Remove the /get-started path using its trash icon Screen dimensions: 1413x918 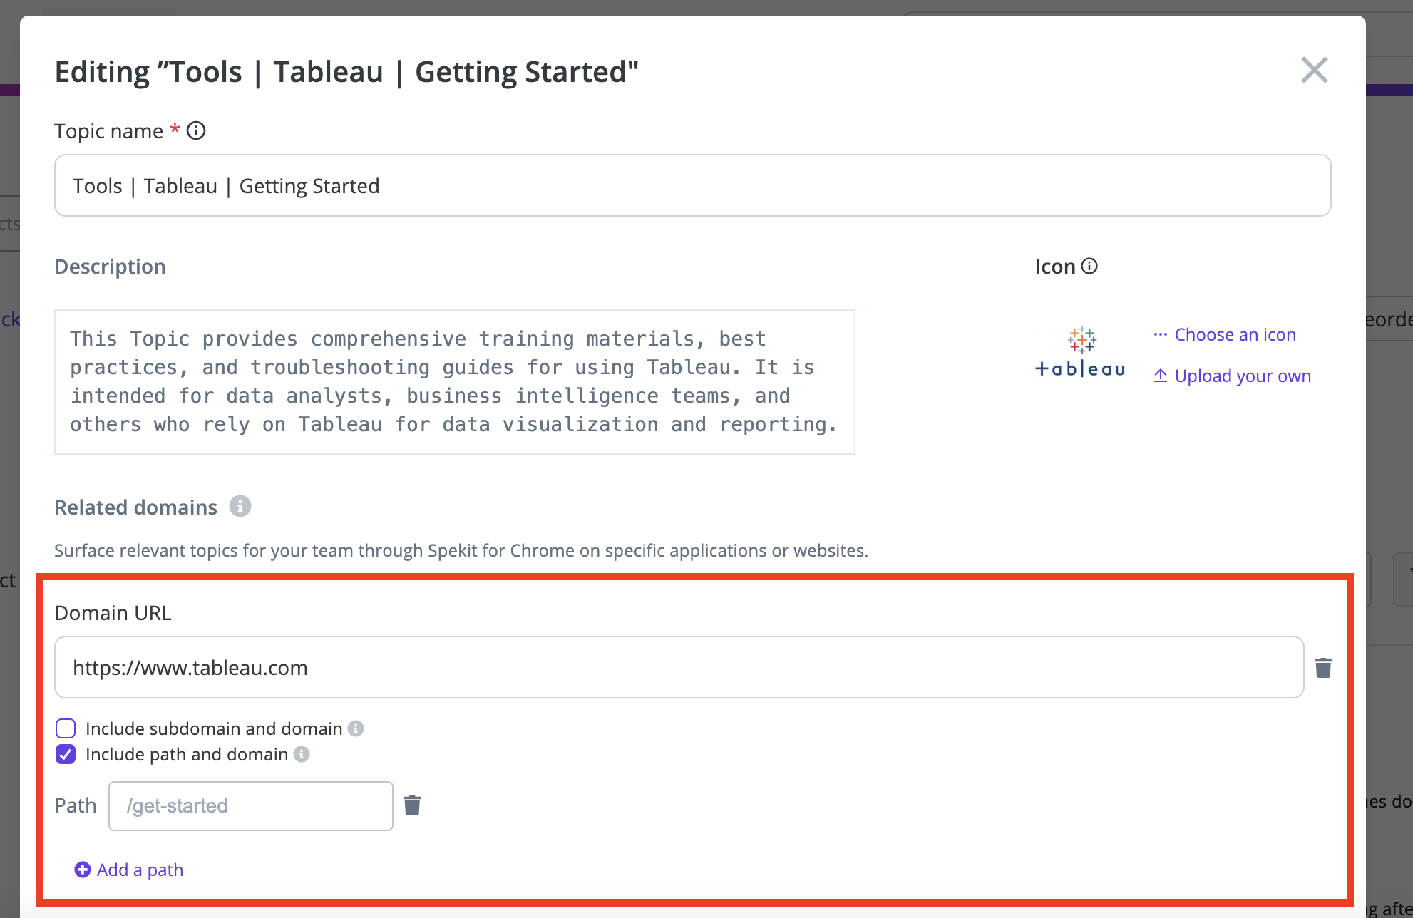[x=412, y=805]
